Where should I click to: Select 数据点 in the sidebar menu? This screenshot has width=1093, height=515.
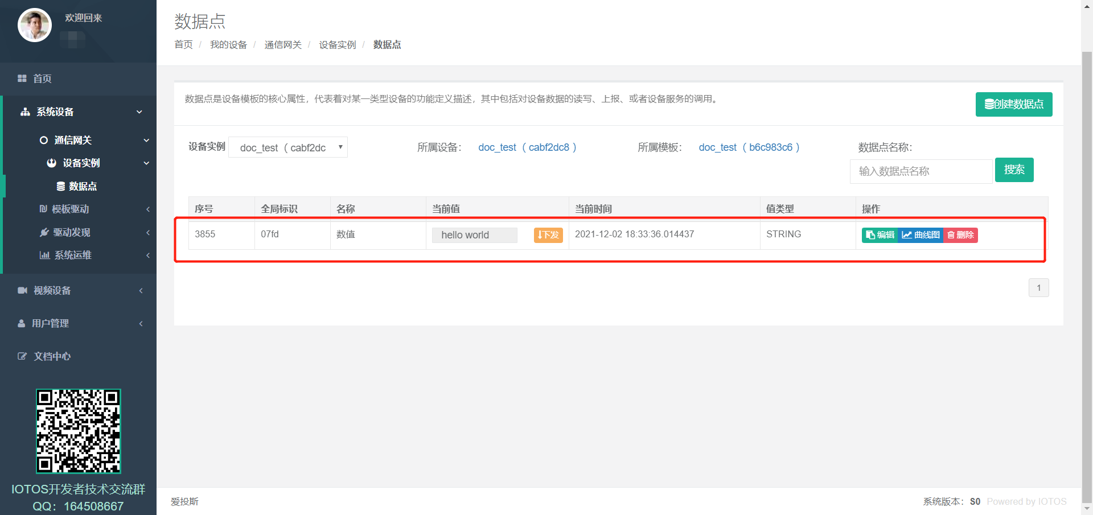point(83,187)
